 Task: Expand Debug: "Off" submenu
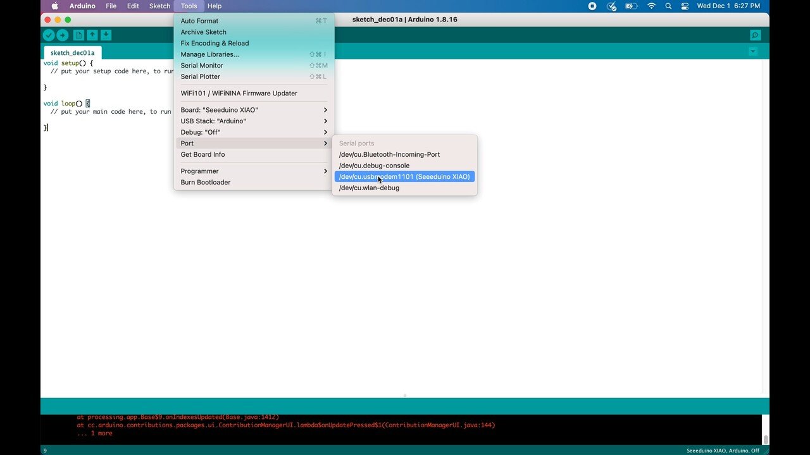[x=254, y=132]
